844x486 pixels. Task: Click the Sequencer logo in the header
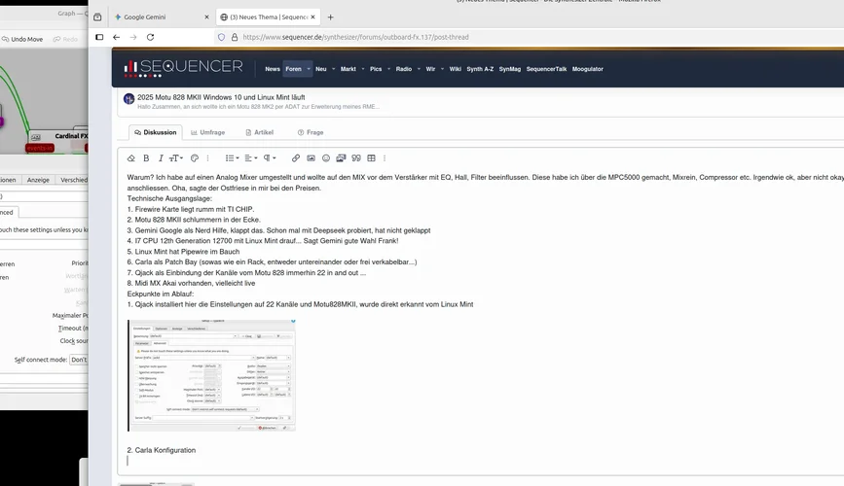(183, 68)
